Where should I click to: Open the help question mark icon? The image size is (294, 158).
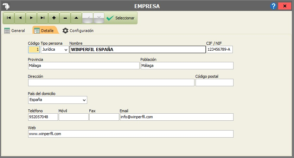point(273,6)
